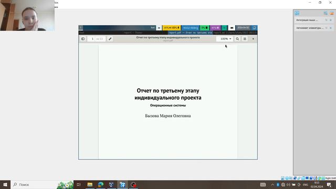The image size is (336, 189).
Task: Select the "Автозахват клавиатуры" notification entry
Action: coord(314,28)
